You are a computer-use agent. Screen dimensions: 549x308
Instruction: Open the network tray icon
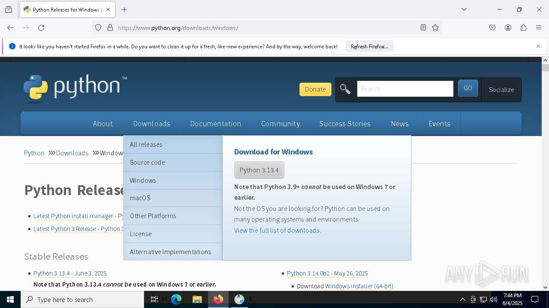[x=483, y=299]
